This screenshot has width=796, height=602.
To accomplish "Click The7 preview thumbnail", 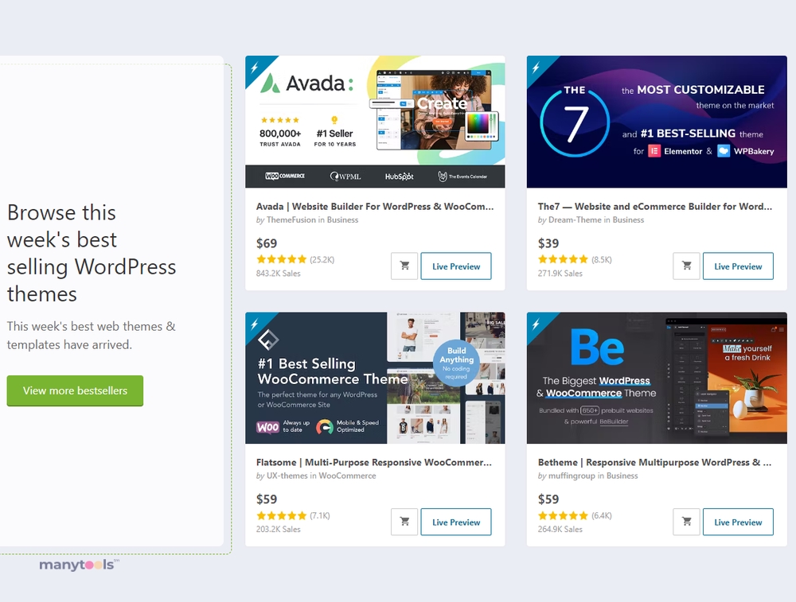I will tap(657, 122).
